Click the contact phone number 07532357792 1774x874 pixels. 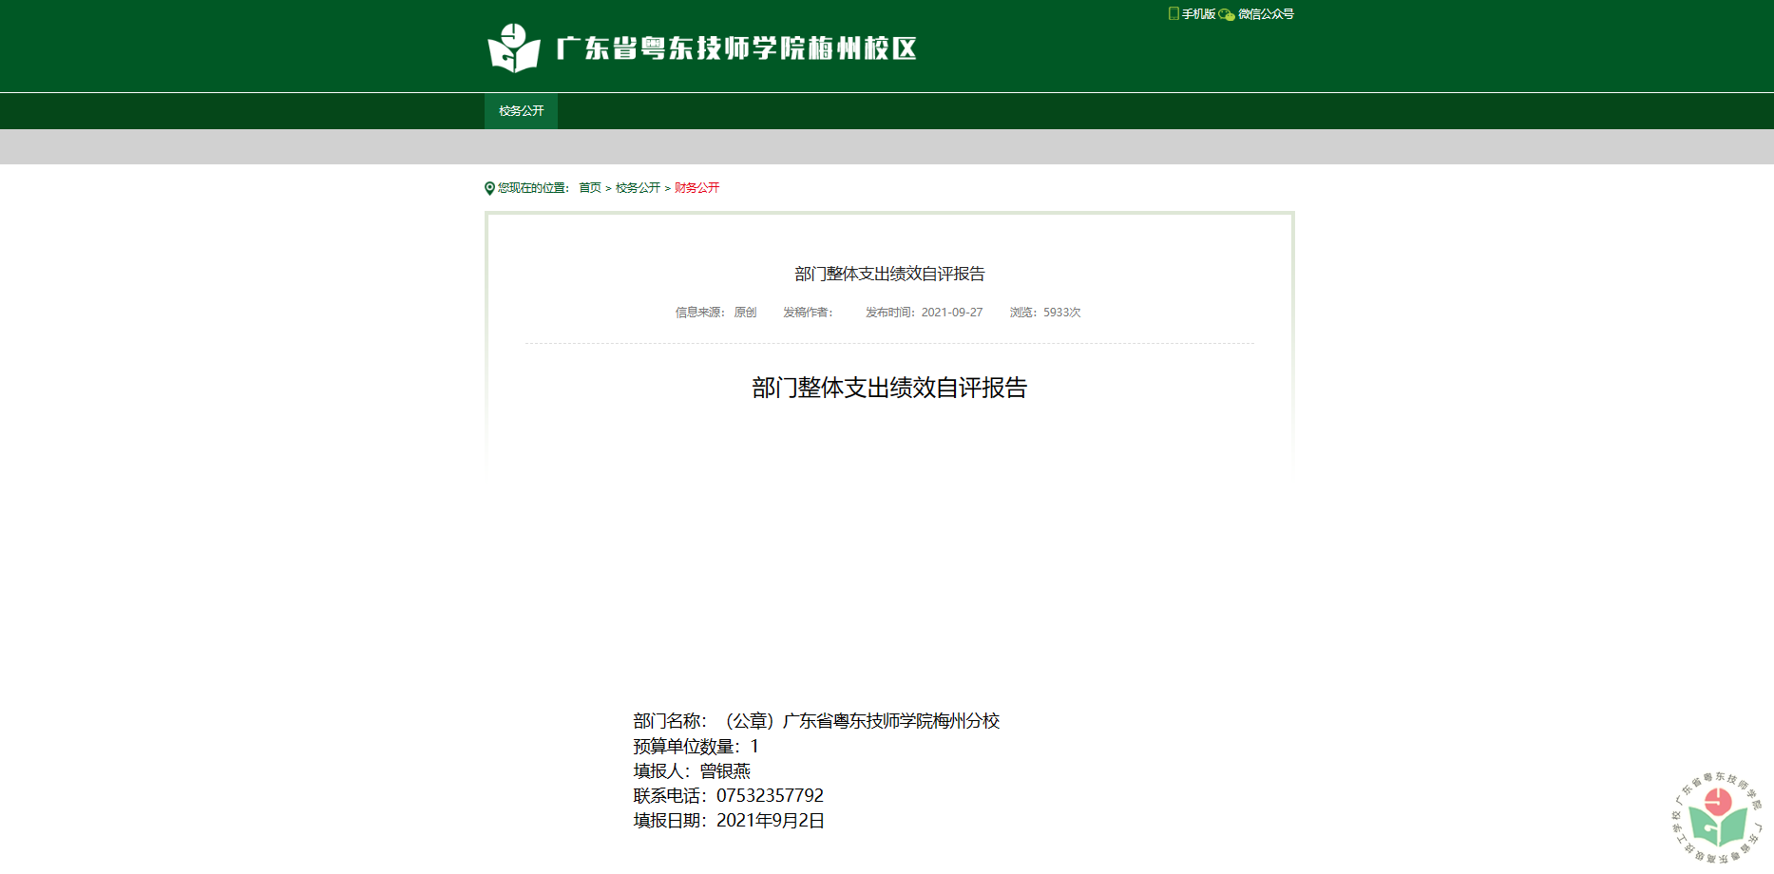[770, 796]
